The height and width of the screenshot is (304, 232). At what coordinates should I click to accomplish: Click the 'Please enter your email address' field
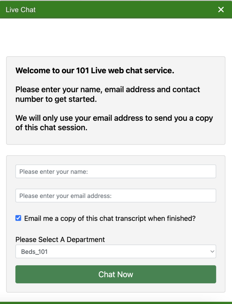(116, 195)
